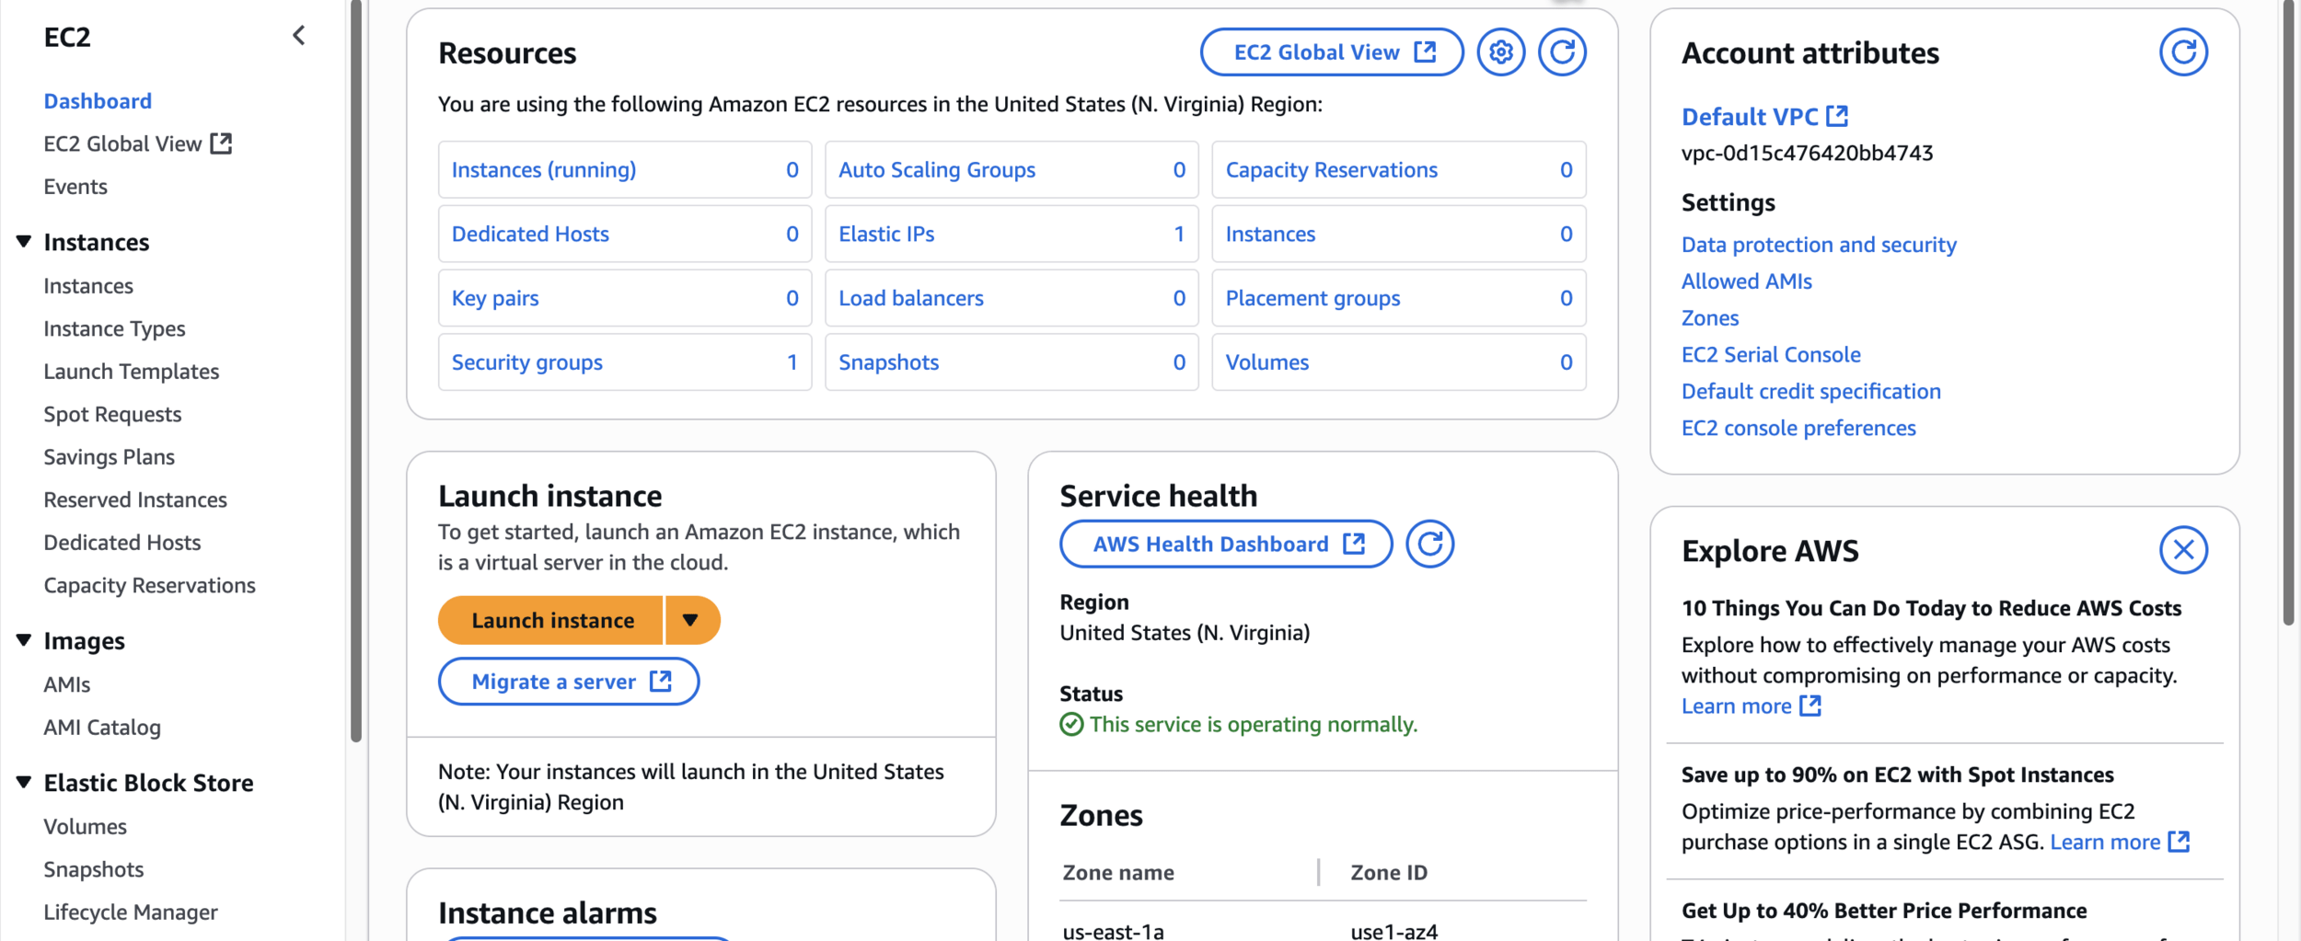Click Dedicated Hosts resource tile
2301x941 pixels.
click(x=625, y=234)
